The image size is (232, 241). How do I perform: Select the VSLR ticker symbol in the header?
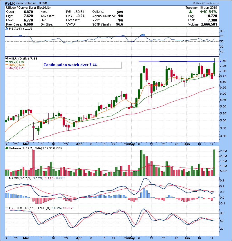pyautogui.click(x=10, y=3)
